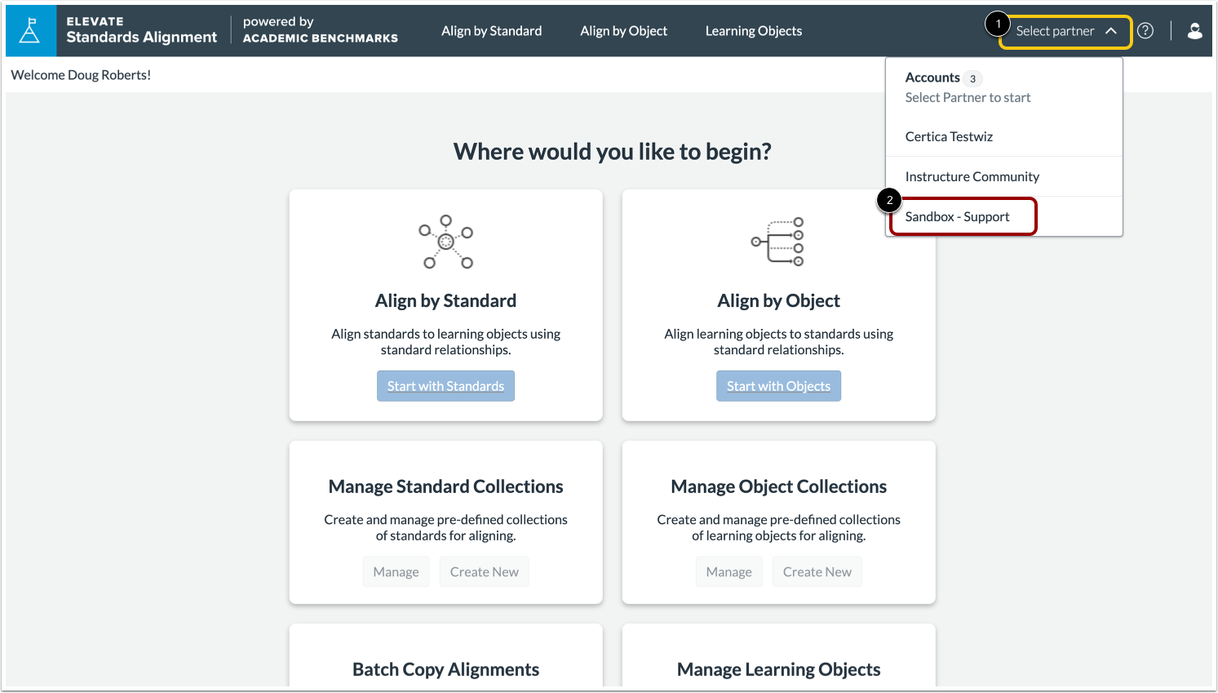Open Align by Object in the navigation bar

pyautogui.click(x=623, y=31)
